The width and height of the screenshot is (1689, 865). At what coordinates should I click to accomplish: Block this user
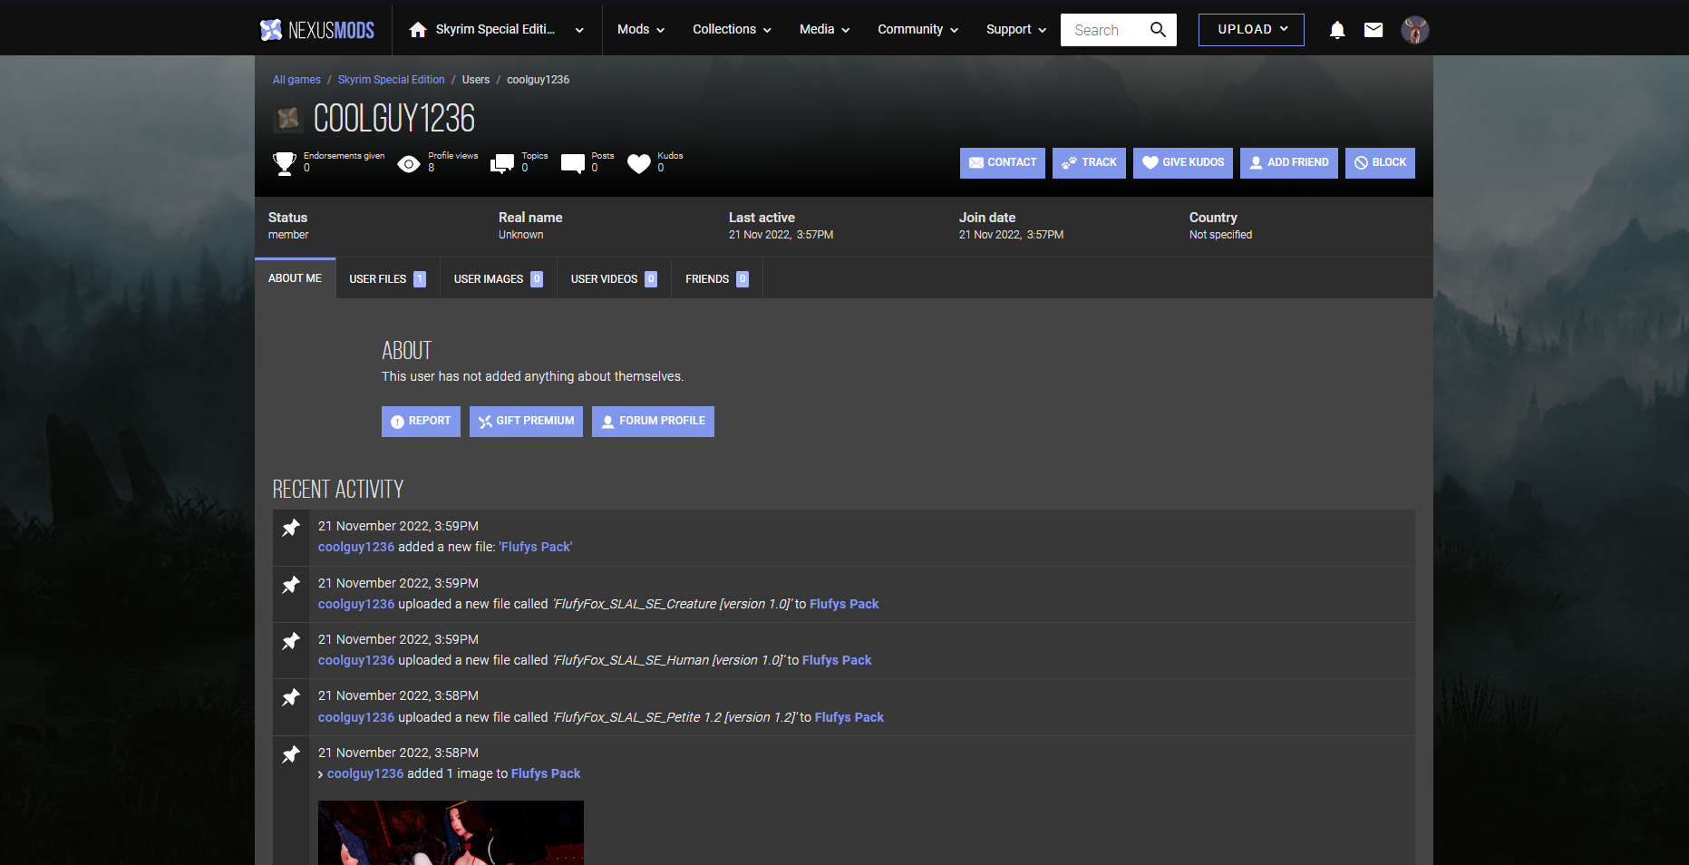1380,163
